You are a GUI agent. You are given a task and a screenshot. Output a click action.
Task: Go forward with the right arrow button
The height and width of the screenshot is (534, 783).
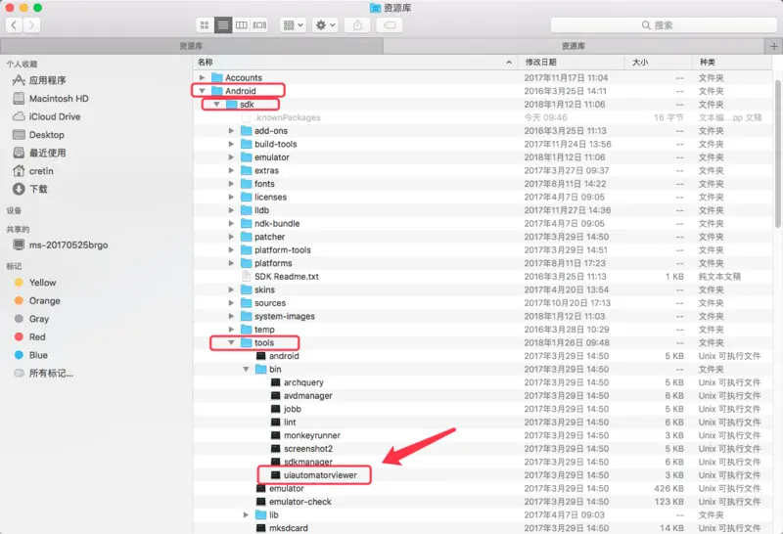(x=31, y=25)
